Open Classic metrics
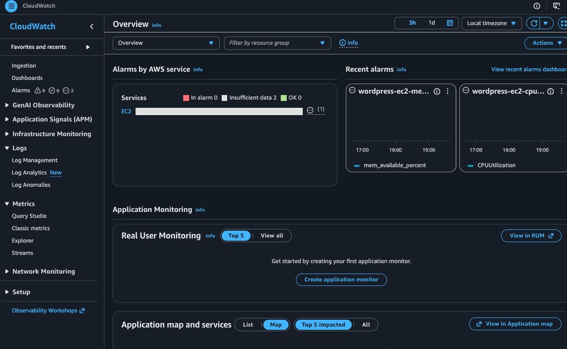Viewport: 567px width, 349px height. (x=31, y=228)
